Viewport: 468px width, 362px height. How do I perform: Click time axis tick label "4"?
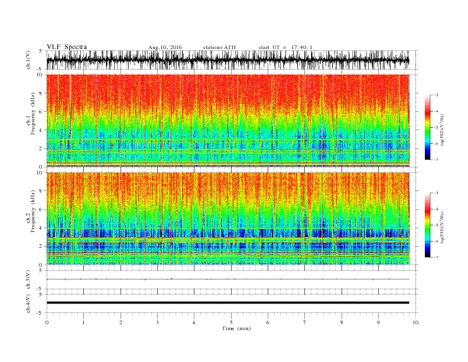click(x=194, y=322)
